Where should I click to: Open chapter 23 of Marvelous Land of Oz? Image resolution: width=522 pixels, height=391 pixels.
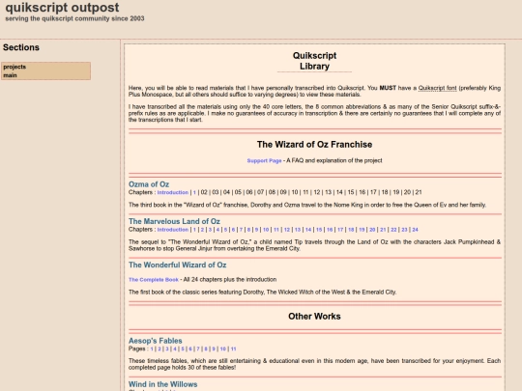point(404,230)
